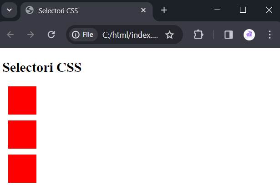This screenshot has width=280, height=185.
Task: Toggle the browser side panel
Action: coord(229,35)
